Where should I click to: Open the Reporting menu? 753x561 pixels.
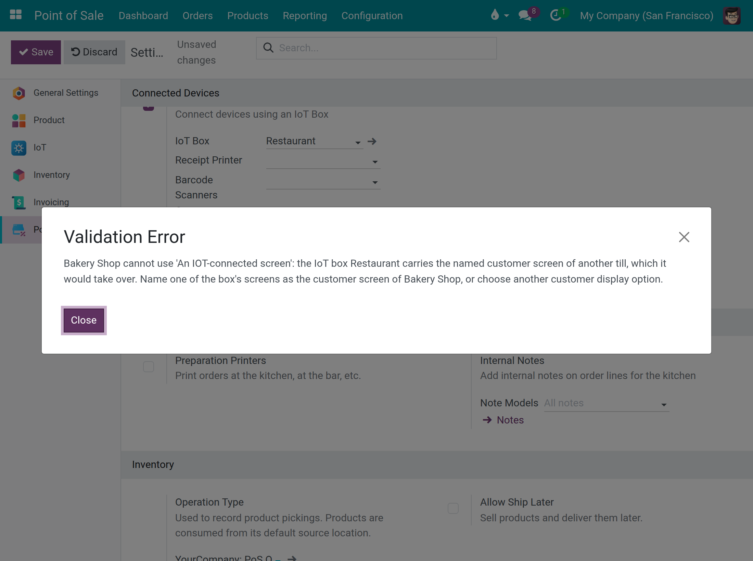305,16
